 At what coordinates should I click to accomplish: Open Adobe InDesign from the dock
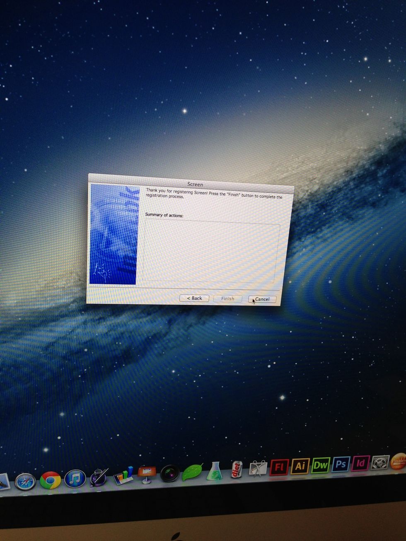point(360,463)
